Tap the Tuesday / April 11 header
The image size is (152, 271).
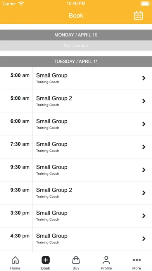pos(76,62)
